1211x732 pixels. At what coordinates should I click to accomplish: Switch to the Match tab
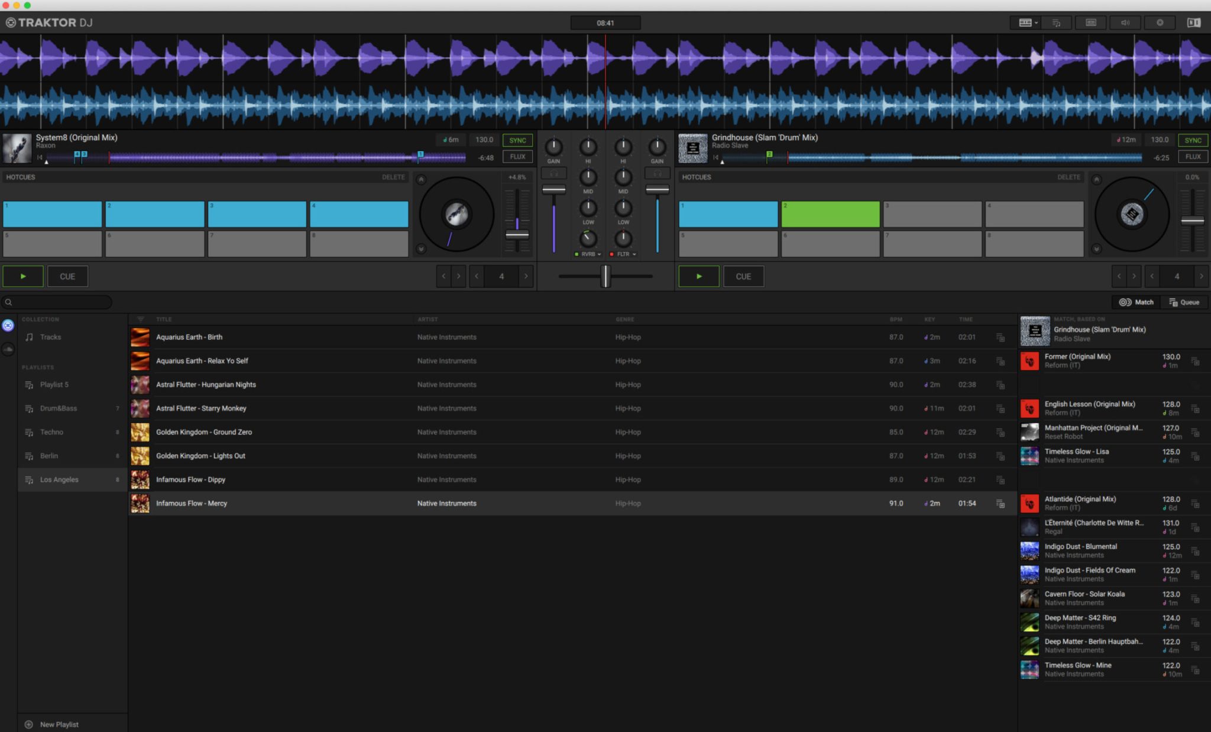[1135, 302]
